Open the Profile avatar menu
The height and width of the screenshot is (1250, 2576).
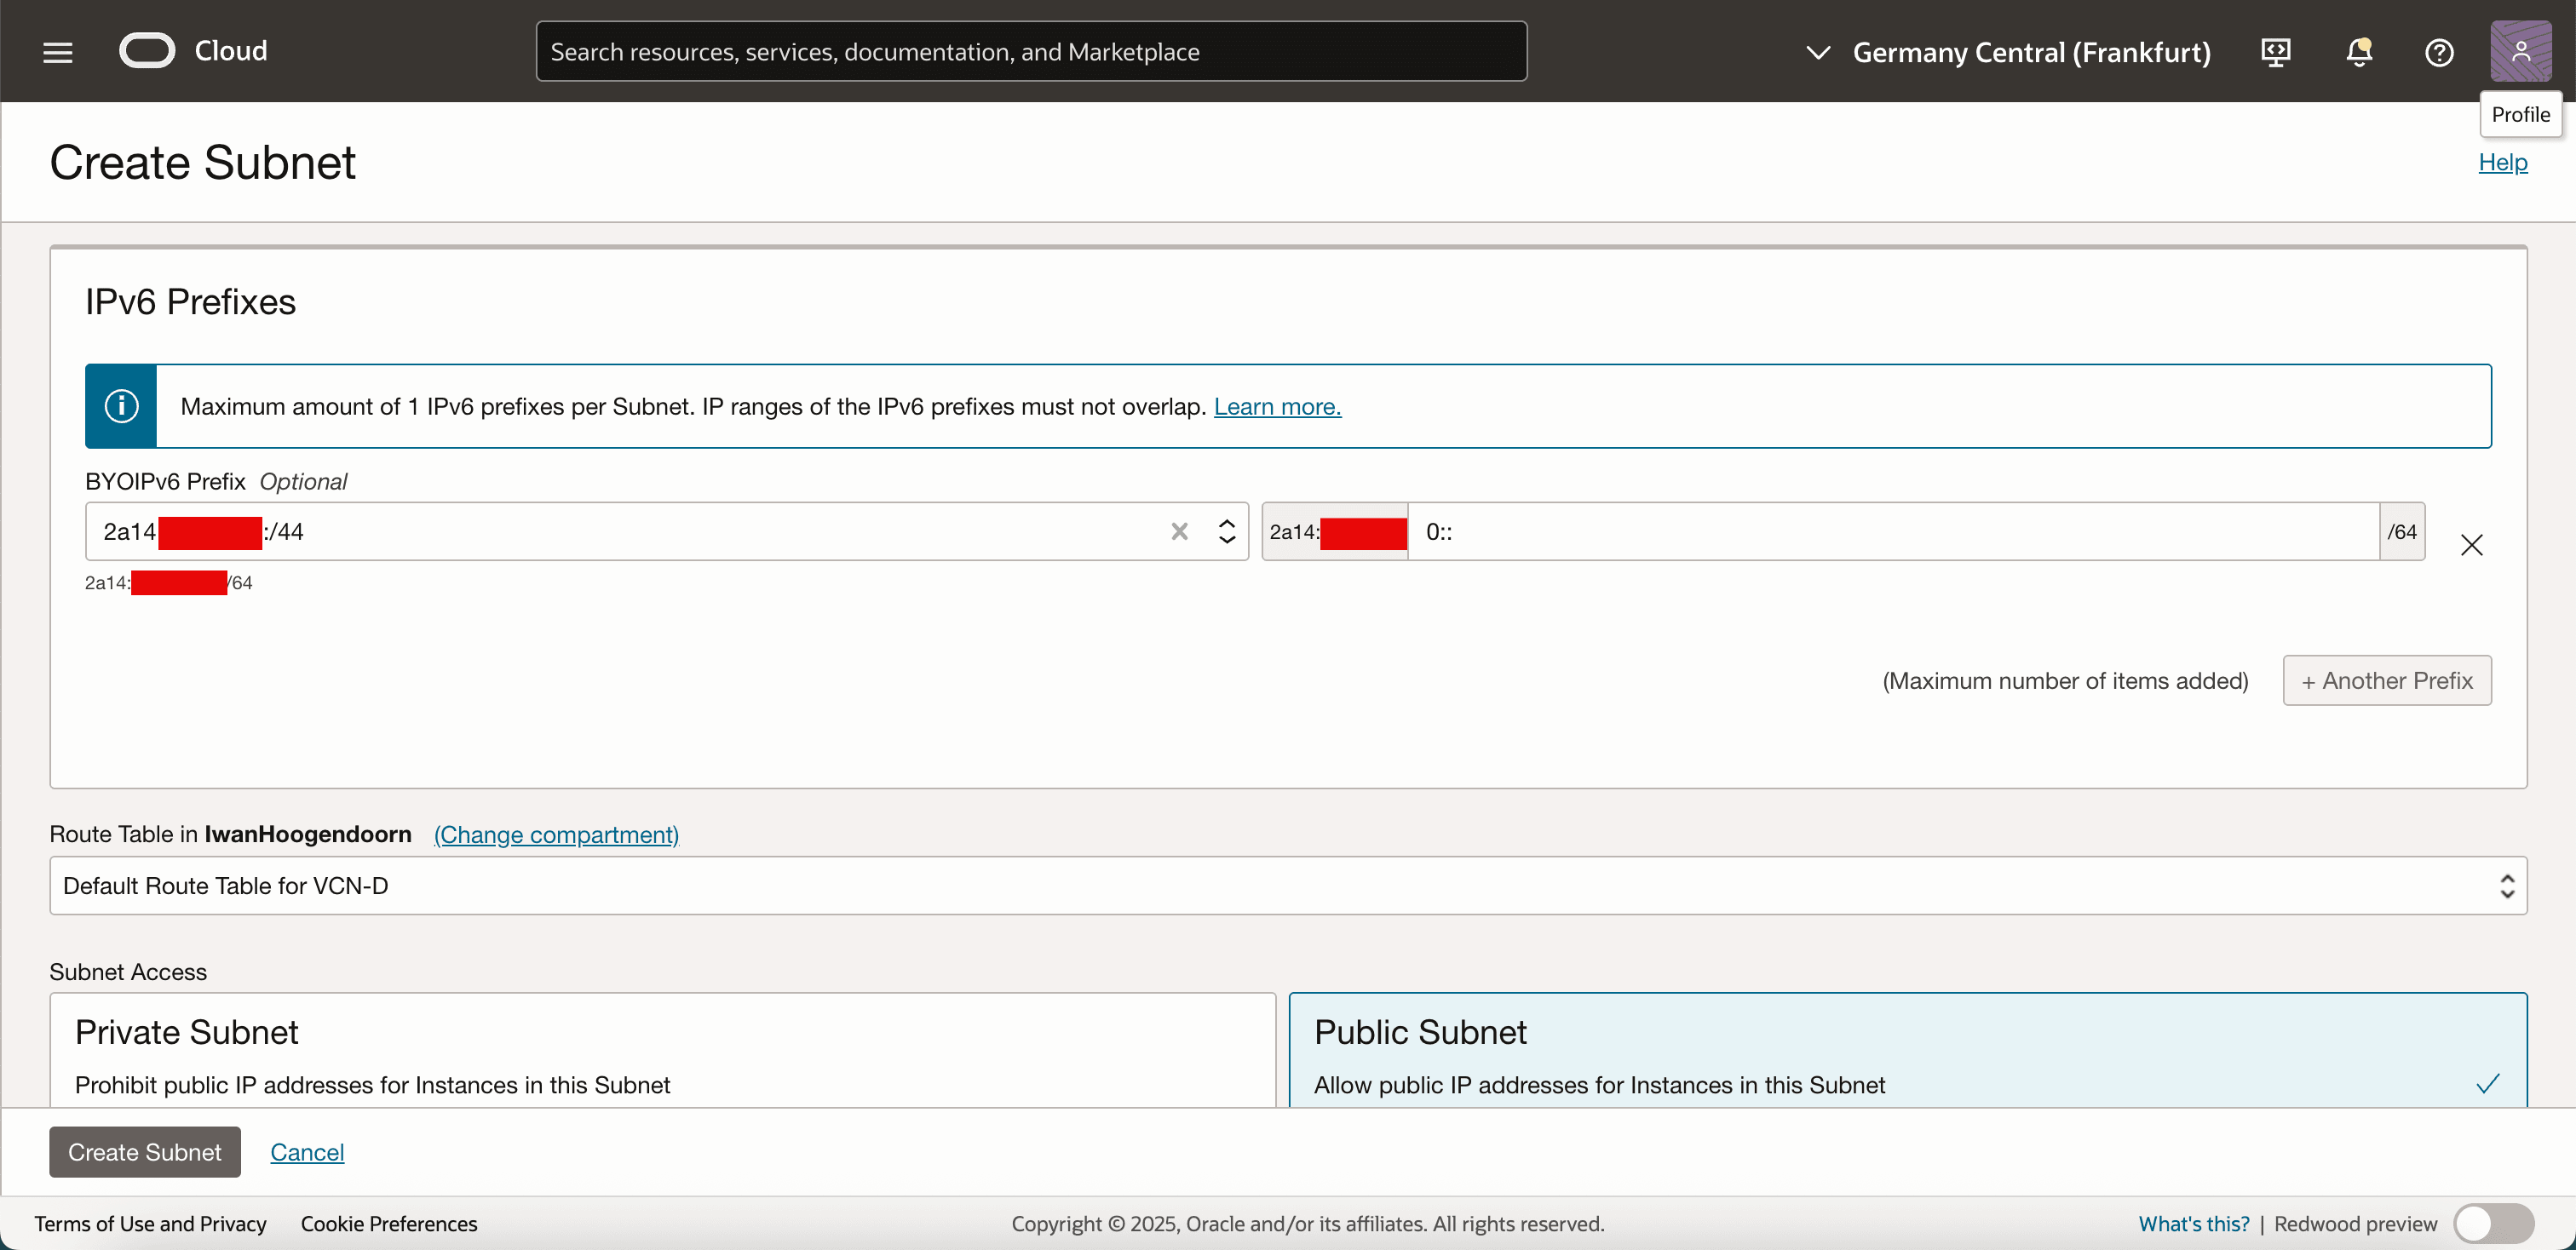2519,51
